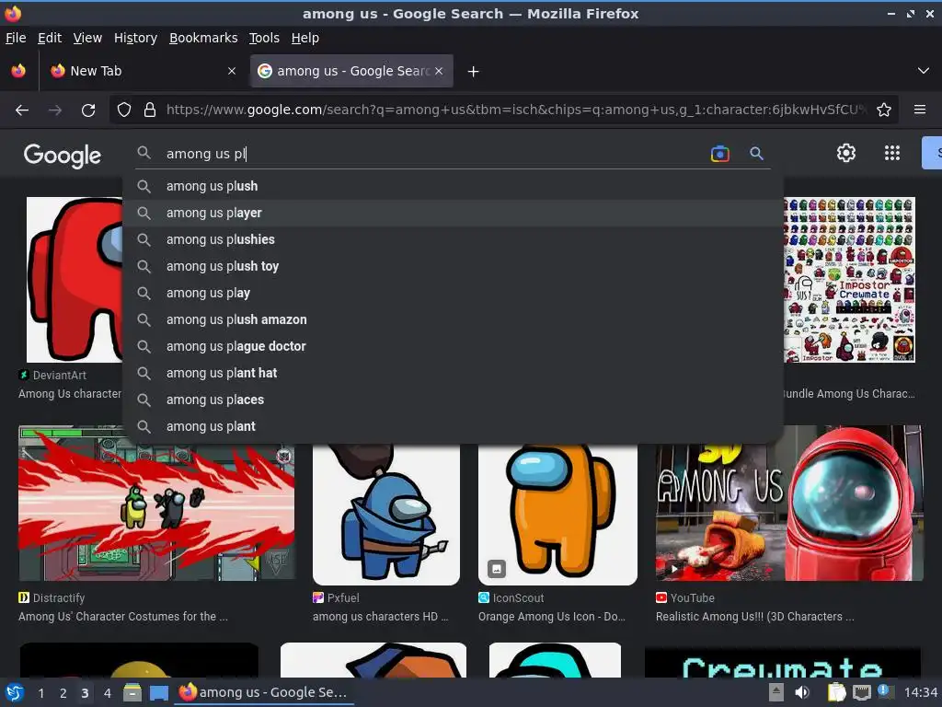Click the update notification tray icon
This screenshot has width=942, height=707.
coord(886,691)
